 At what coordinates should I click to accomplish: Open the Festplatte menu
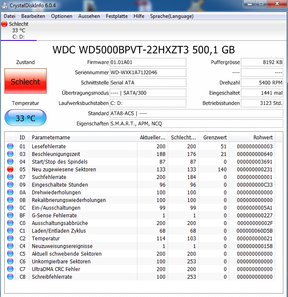[117, 16]
